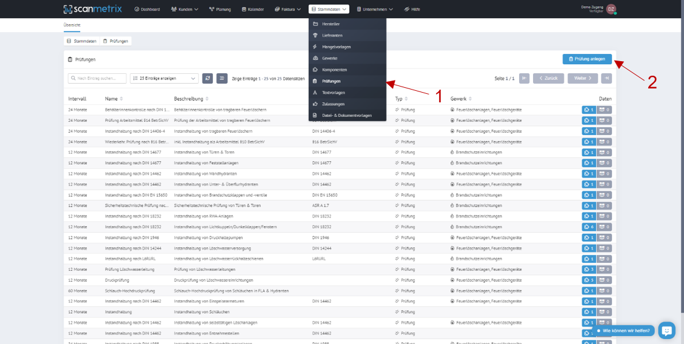Click the Weiter pagination button
This screenshot has height=344, width=684.
[x=582, y=78]
